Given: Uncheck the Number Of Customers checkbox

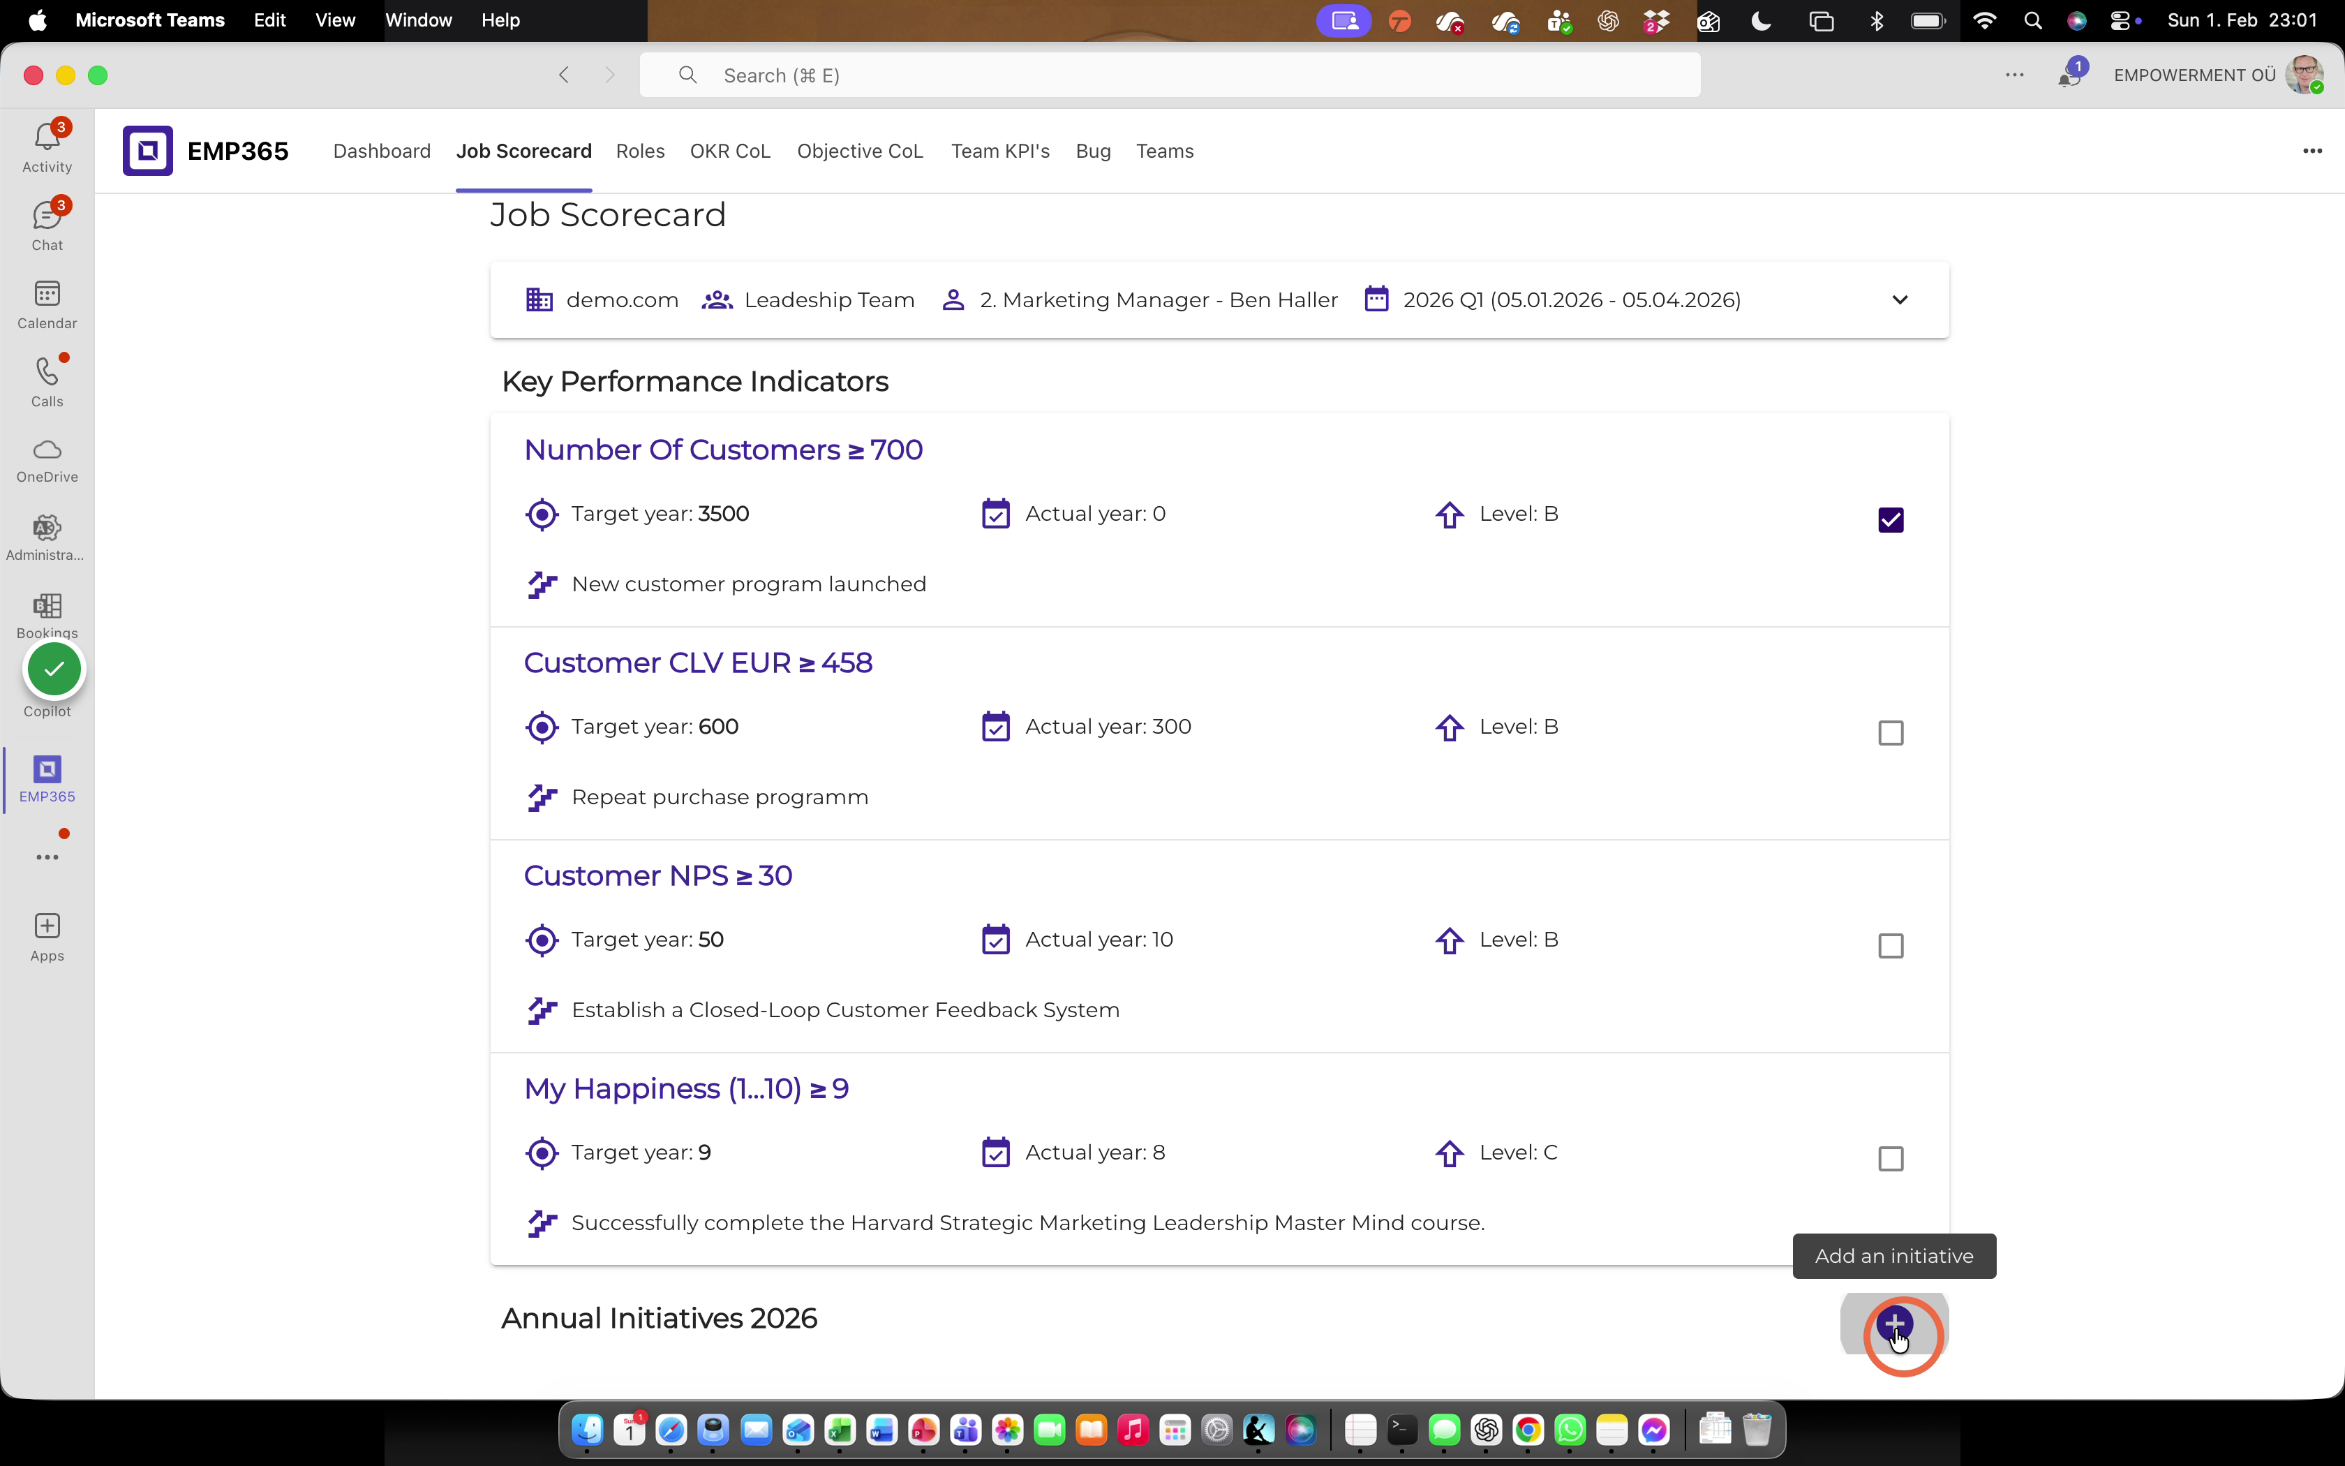Looking at the screenshot, I should pyautogui.click(x=1891, y=519).
